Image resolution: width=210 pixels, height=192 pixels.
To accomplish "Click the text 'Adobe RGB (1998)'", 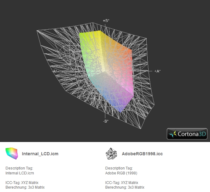I will click(121, 173).
